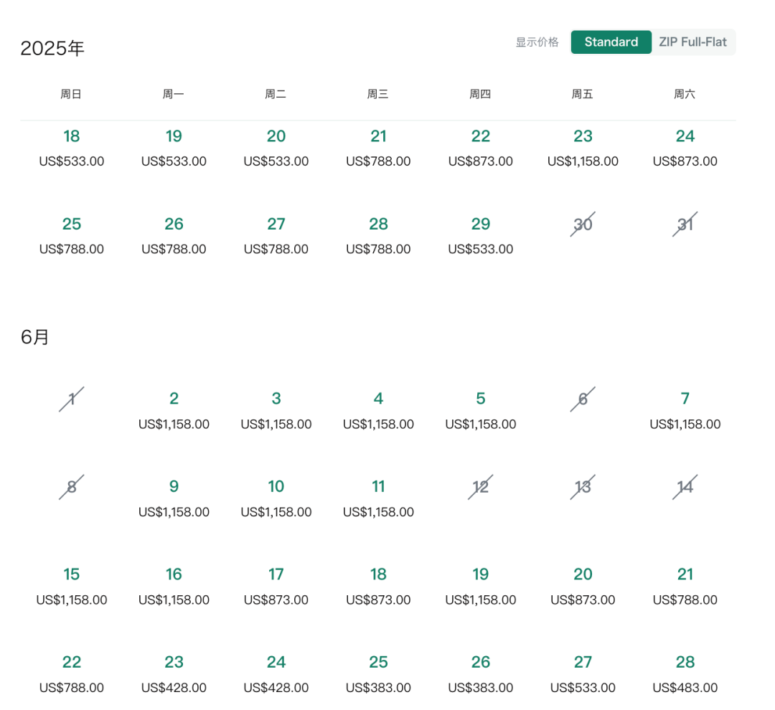Image resolution: width=775 pixels, height=710 pixels.
Task: Select June 15 date cell
Action: [72, 587]
